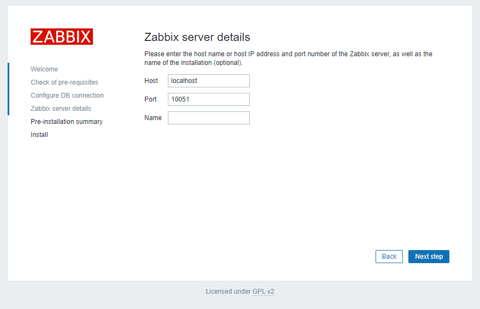Click the red ZABBIX logo

coord(62,37)
